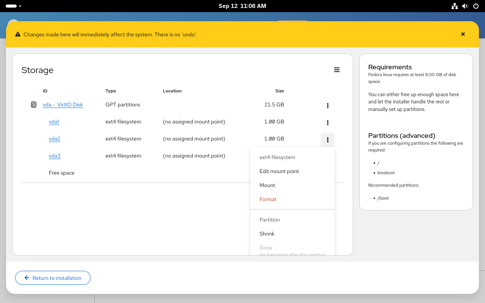Click vda1's ext4 filesystem type cell
Viewport: 485px width, 303px height.
click(x=123, y=122)
